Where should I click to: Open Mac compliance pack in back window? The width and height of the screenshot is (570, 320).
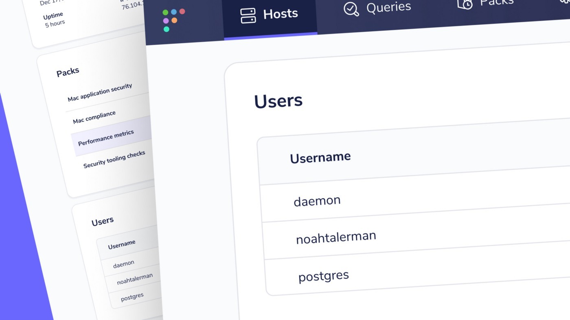coord(94,117)
